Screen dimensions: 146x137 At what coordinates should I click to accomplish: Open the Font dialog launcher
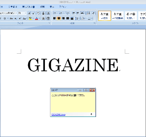pyautogui.click(x=50, y=23)
